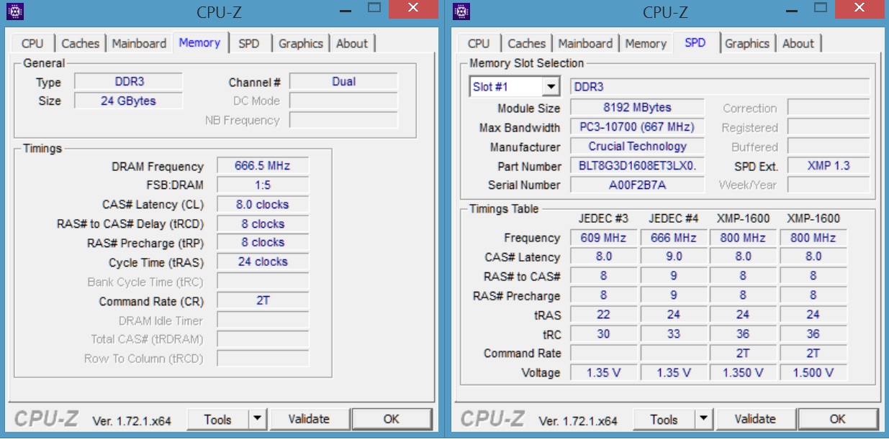Click the 24 GBytes Size field
The width and height of the screenshot is (889, 439).
pyautogui.click(x=129, y=101)
